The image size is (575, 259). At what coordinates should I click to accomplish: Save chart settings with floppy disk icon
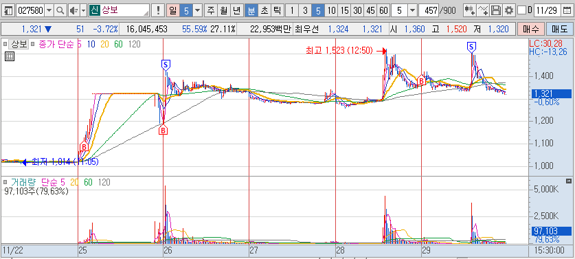pos(496,10)
